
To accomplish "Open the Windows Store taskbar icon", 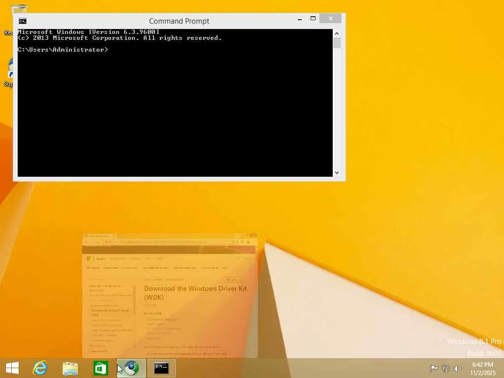I will [100, 368].
